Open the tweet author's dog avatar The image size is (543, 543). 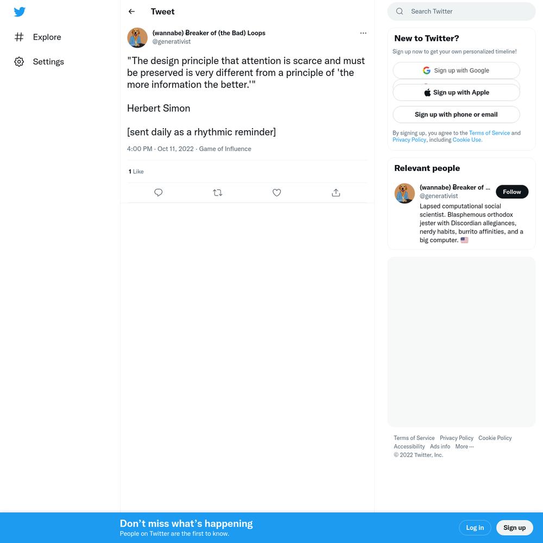point(137,37)
